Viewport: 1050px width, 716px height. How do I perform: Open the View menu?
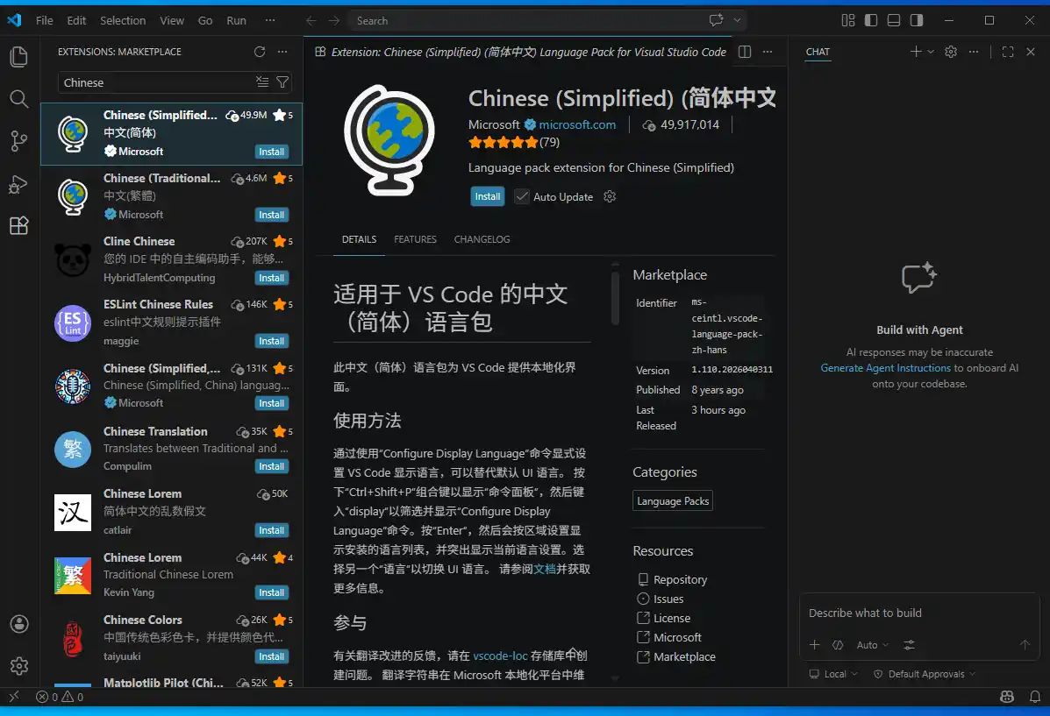pyautogui.click(x=171, y=20)
